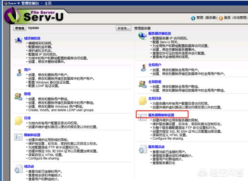Viewport: 248px width, 181px height.
Task: Open the 全局用户 link
Action: tap(155, 65)
